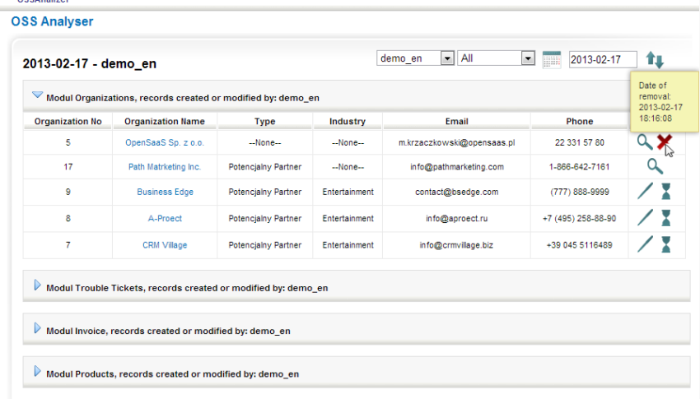Open the OpenSaaS Sp. z o.o. link
Image resolution: width=700 pixels, height=399 pixels.
click(x=164, y=142)
